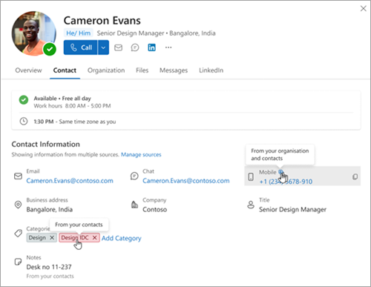This screenshot has height=287, width=371.
Task: Open LinkedIn profile icon in action row
Action: point(151,47)
